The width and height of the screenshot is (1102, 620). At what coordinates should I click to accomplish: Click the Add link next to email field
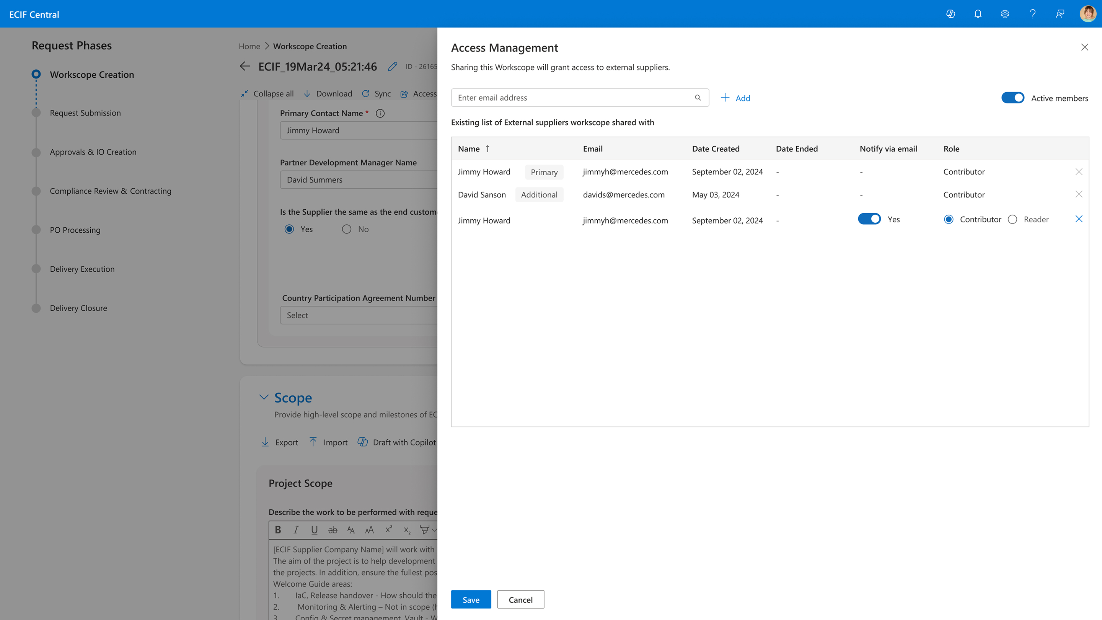(735, 98)
